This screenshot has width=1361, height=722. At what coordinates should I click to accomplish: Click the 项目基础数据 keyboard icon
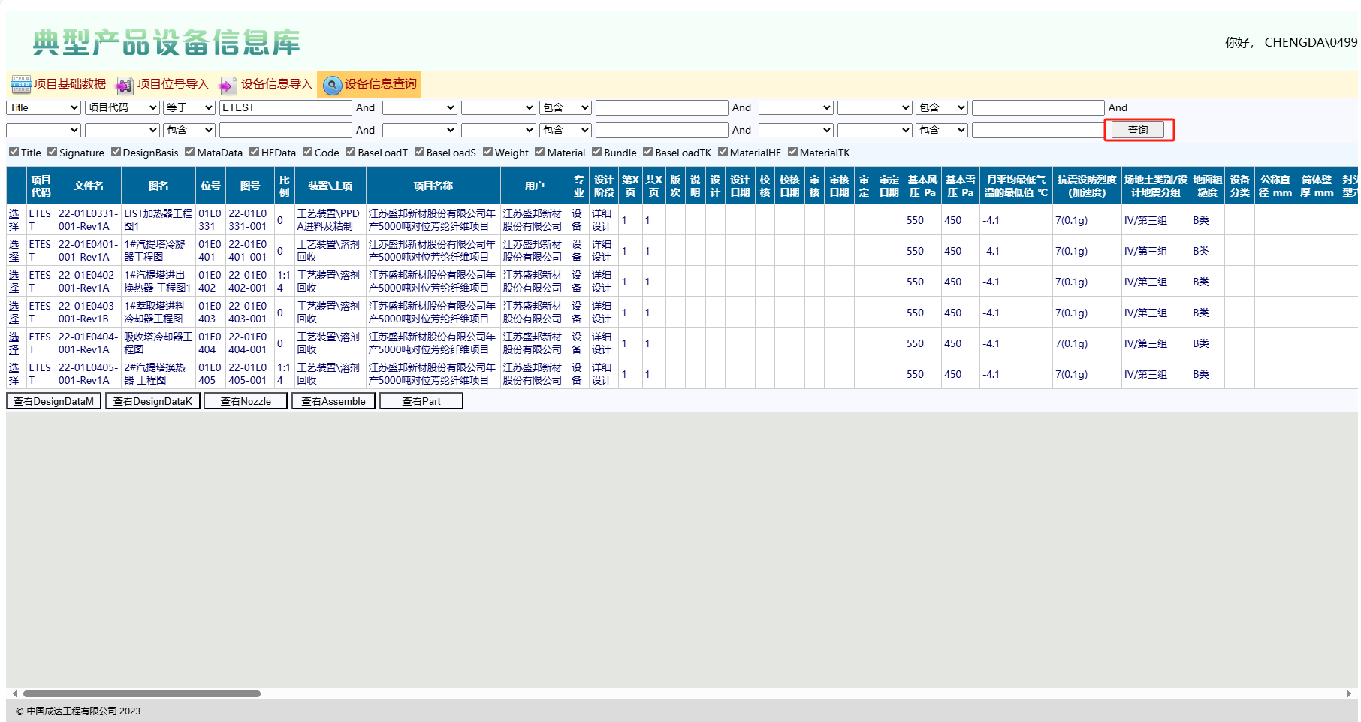(x=20, y=84)
